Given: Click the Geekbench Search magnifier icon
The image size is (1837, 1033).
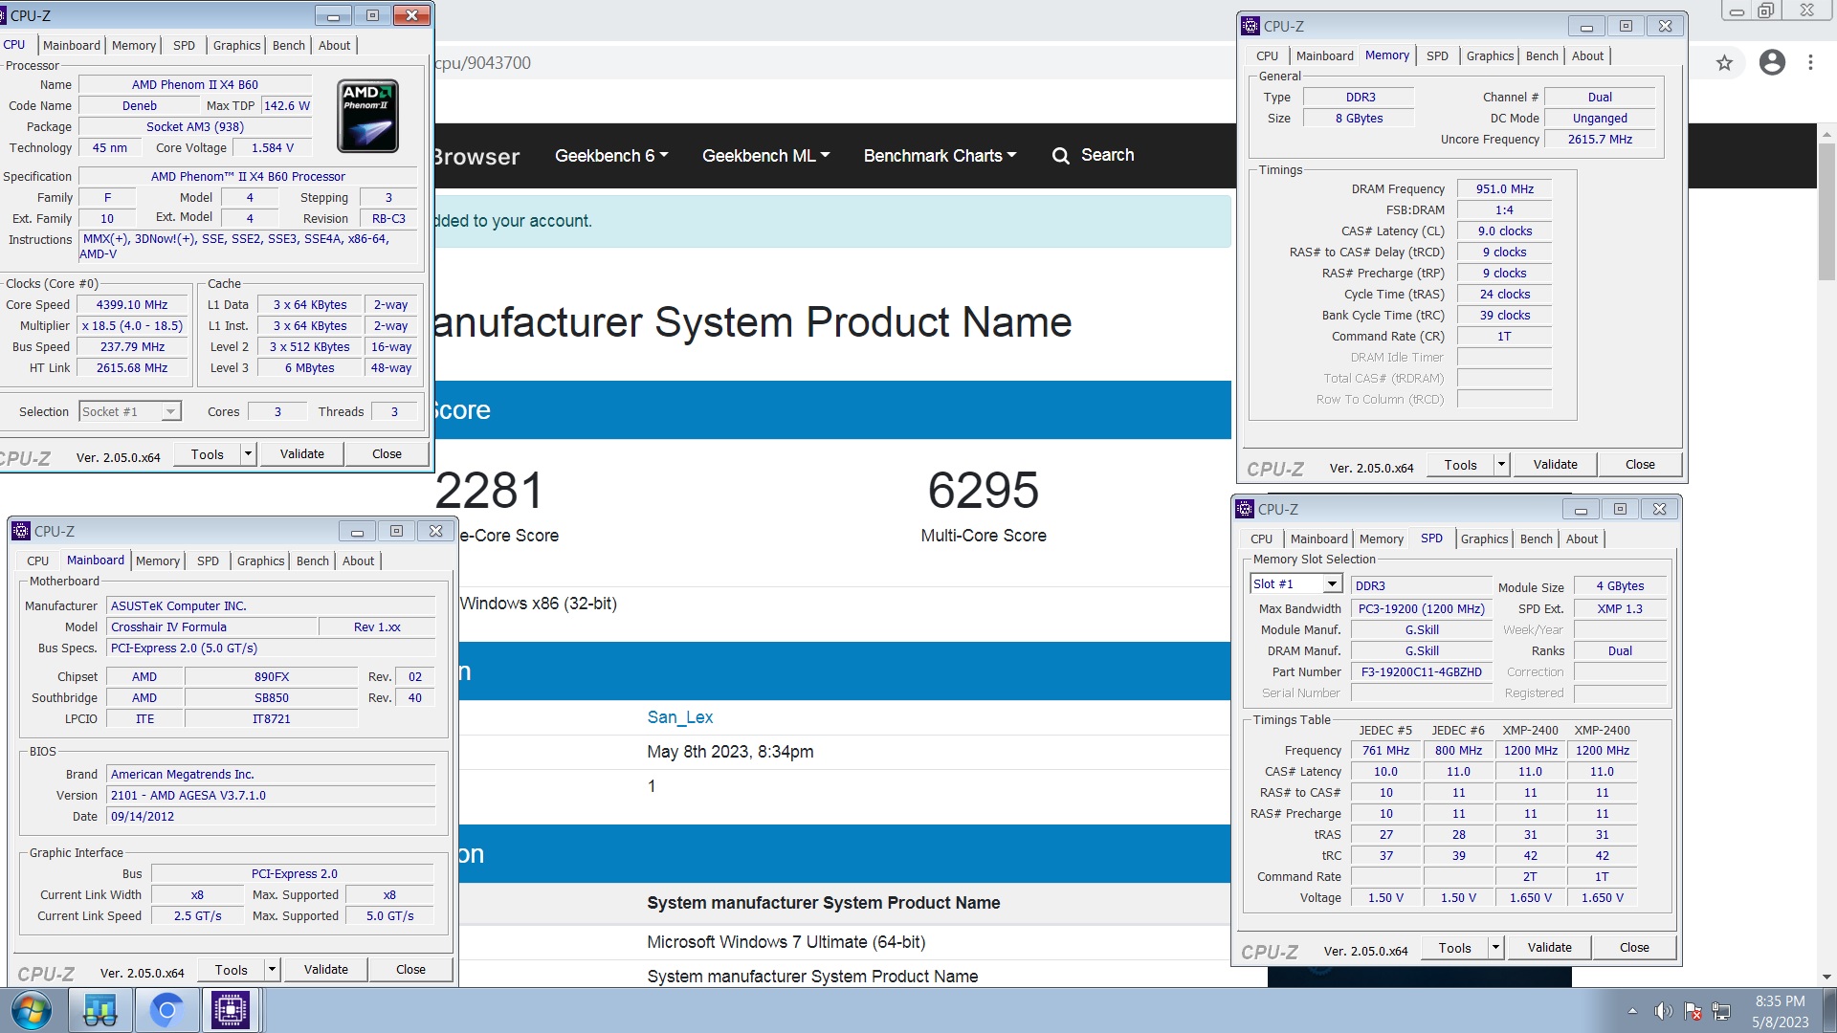Looking at the screenshot, I should [x=1060, y=156].
